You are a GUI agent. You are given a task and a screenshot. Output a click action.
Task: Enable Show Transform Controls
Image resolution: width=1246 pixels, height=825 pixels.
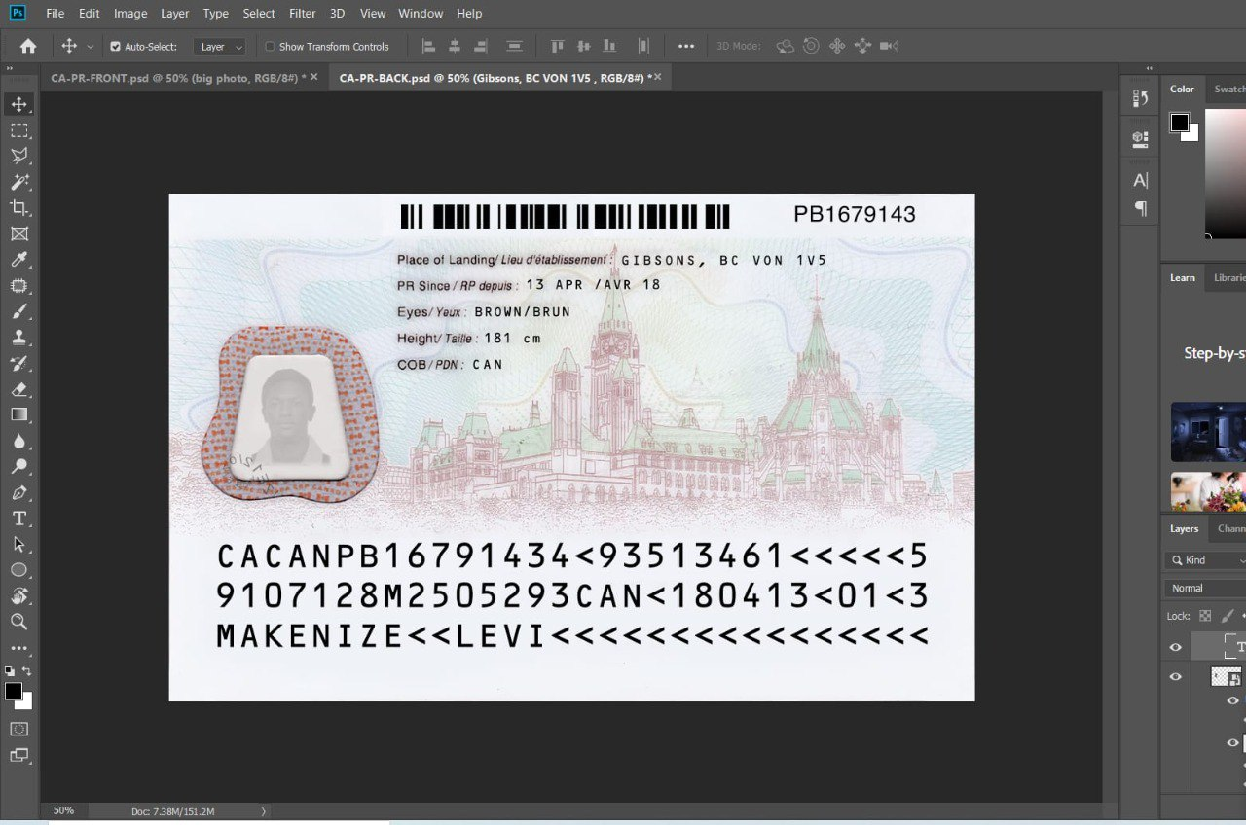pyautogui.click(x=270, y=47)
